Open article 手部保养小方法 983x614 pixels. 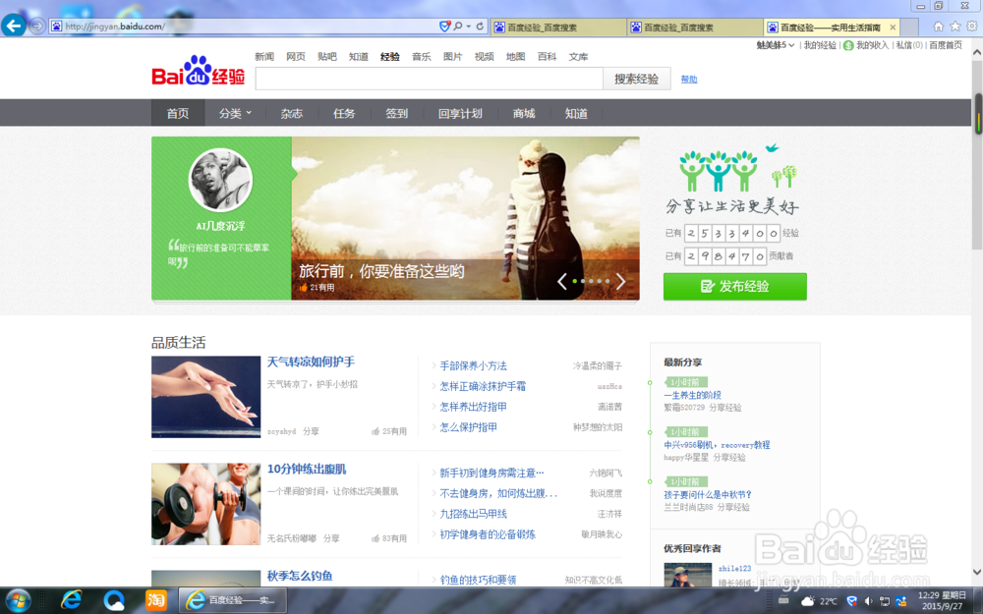point(474,365)
